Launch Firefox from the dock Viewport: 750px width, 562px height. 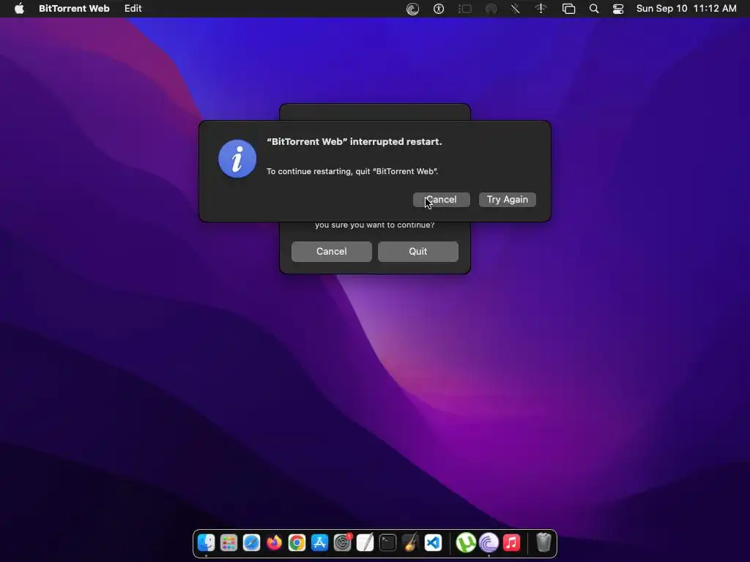[274, 543]
